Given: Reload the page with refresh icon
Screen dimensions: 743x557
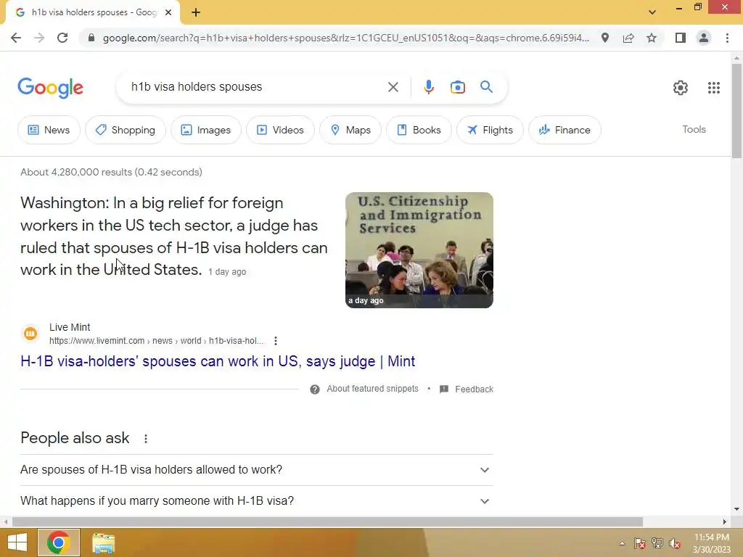Looking at the screenshot, I should pos(62,38).
